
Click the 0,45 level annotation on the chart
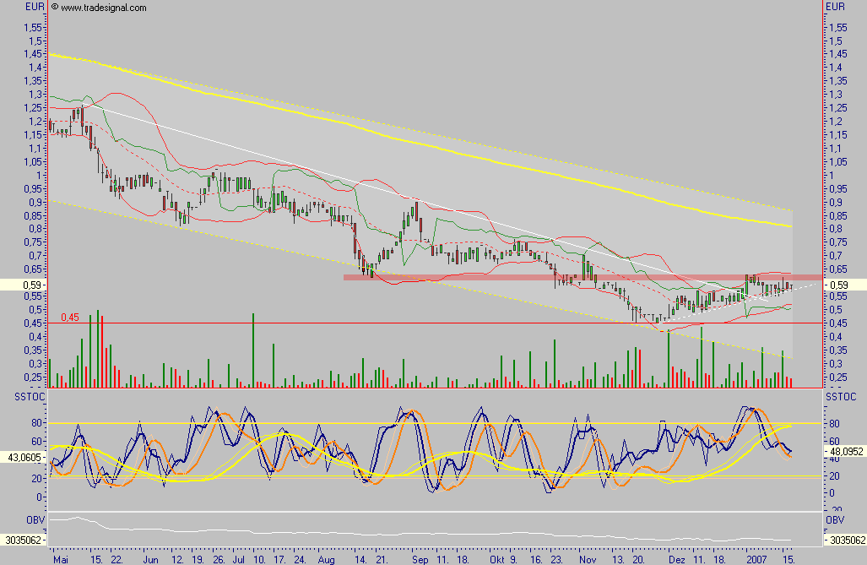click(x=69, y=316)
